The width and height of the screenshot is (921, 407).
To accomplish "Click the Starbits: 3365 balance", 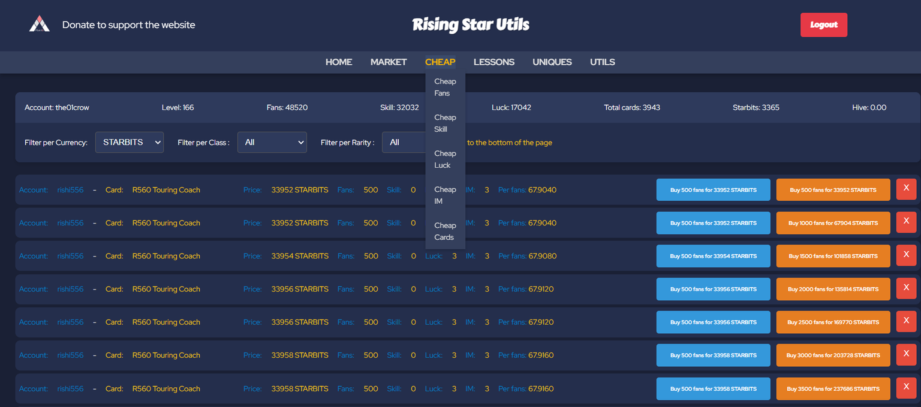I will pyautogui.click(x=756, y=108).
